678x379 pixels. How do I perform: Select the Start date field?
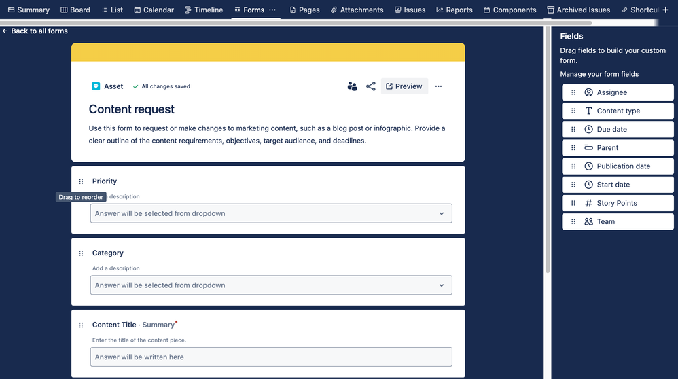tap(618, 185)
